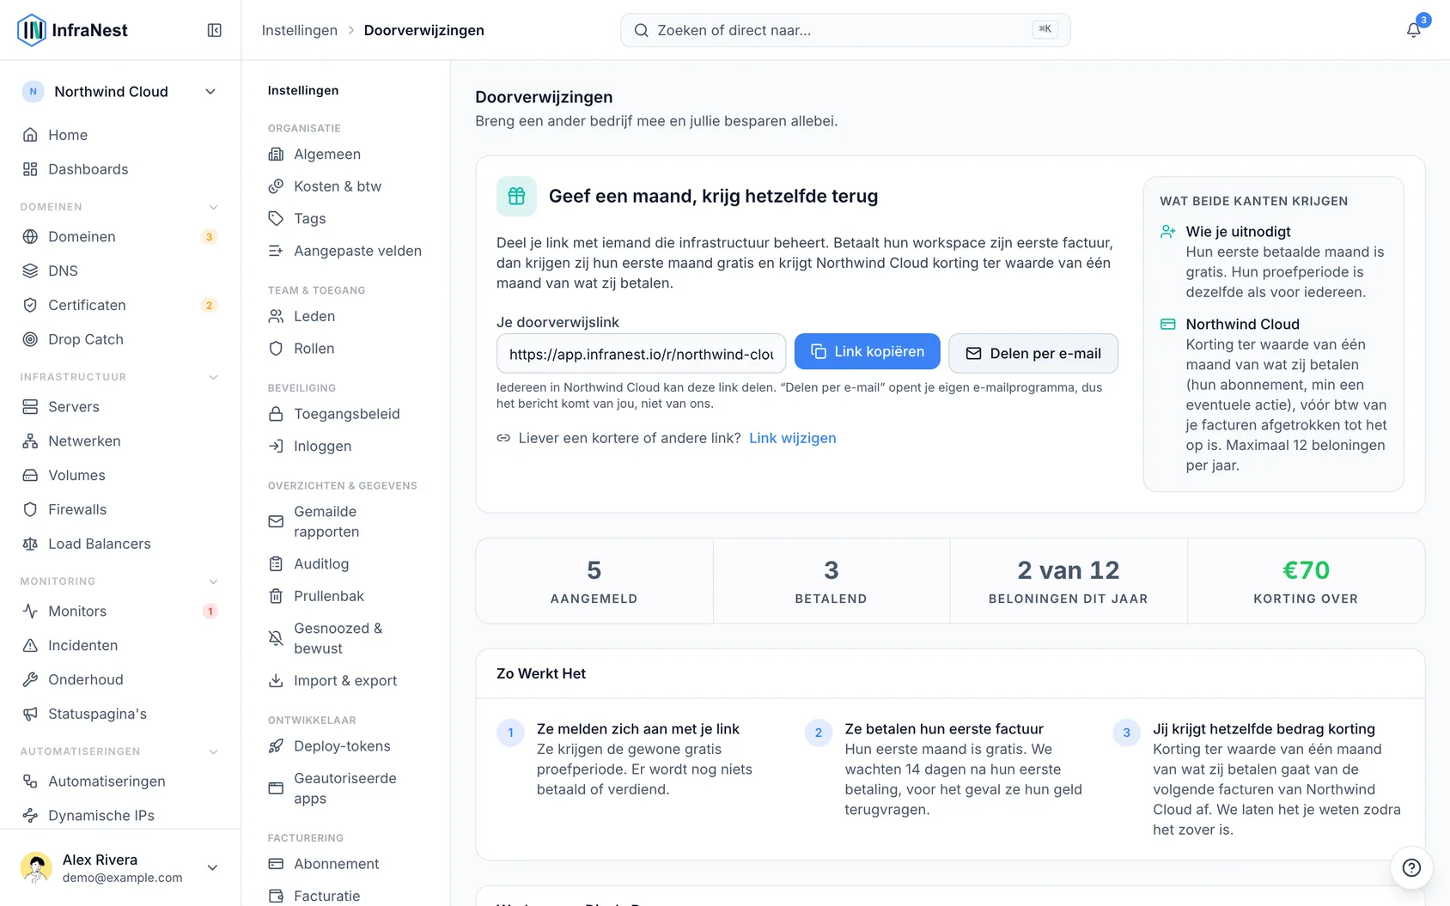Image resolution: width=1450 pixels, height=906 pixels.
Task: Click the Netwerken network icon
Action: pos(30,441)
